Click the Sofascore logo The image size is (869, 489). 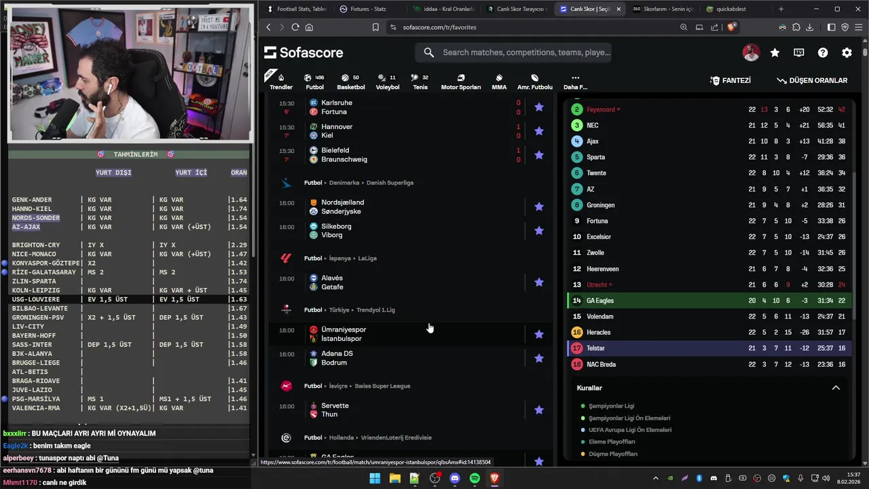[303, 52]
